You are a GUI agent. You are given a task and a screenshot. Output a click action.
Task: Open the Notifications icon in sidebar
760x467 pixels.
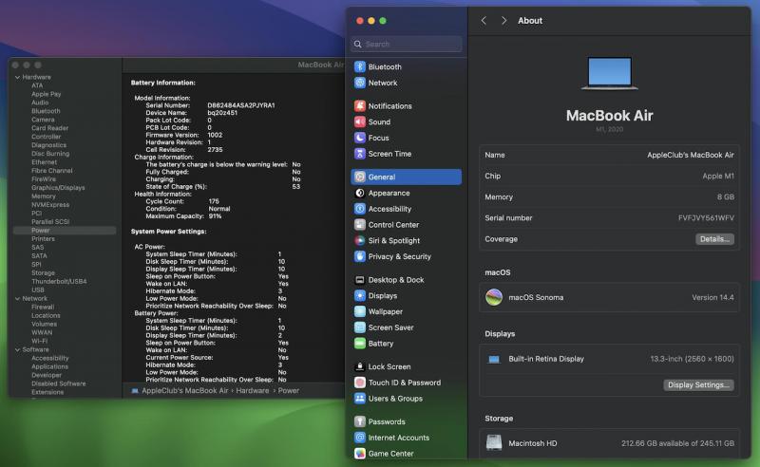click(x=360, y=106)
